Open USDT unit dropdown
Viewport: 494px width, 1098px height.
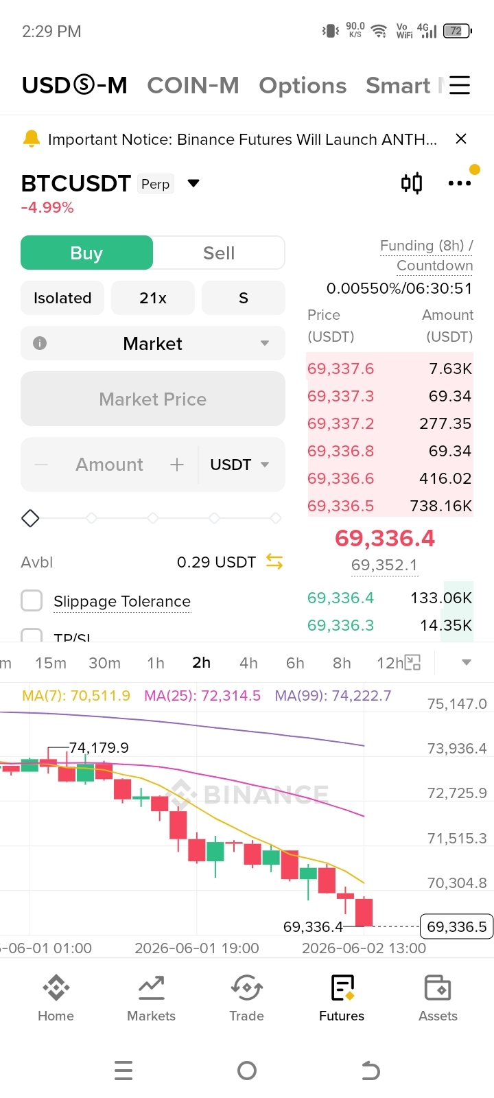coord(239,465)
